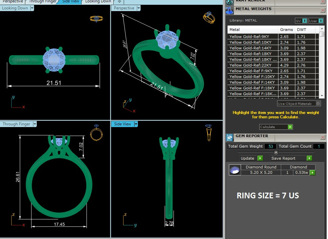This screenshot has width=328, height=239.
Task: Click the V-Ray Render panel icon
Action: coord(230,2)
